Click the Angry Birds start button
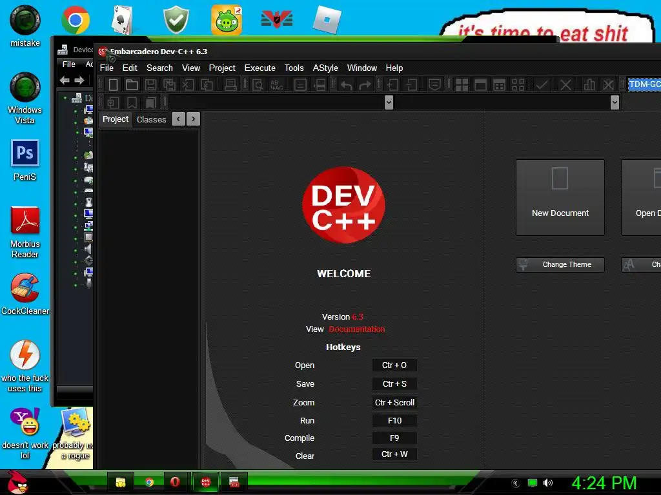661x495 pixels. [17, 482]
